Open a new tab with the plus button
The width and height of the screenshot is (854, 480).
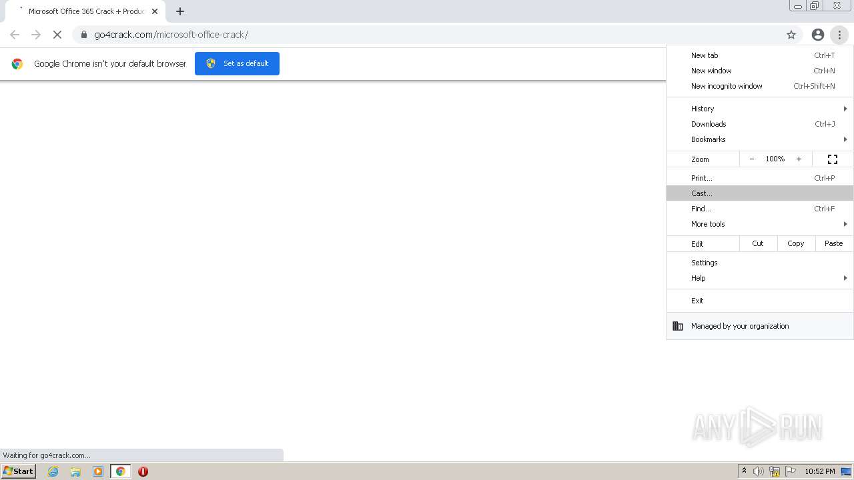click(180, 11)
